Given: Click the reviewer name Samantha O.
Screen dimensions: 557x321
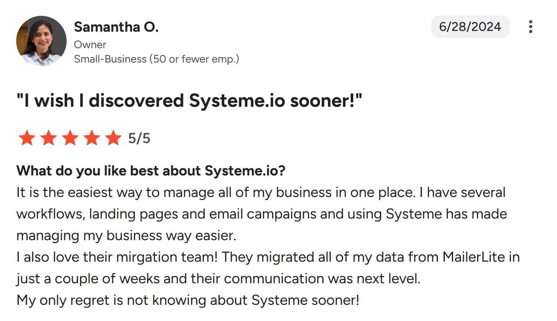Looking at the screenshot, I should [x=116, y=27].
